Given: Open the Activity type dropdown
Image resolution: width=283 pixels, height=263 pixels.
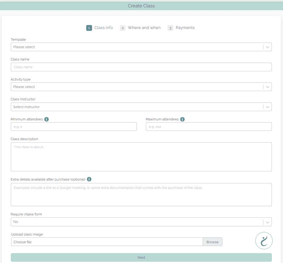Looking at the screenshot, I should coord(141,87).
